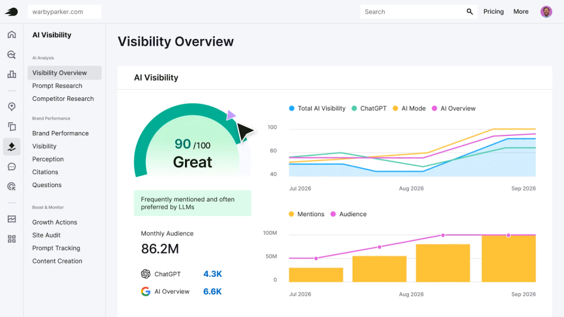Screen dimensions: 564x317
Task: Open the trend chart sidebar icon
Action: point(12,219)
